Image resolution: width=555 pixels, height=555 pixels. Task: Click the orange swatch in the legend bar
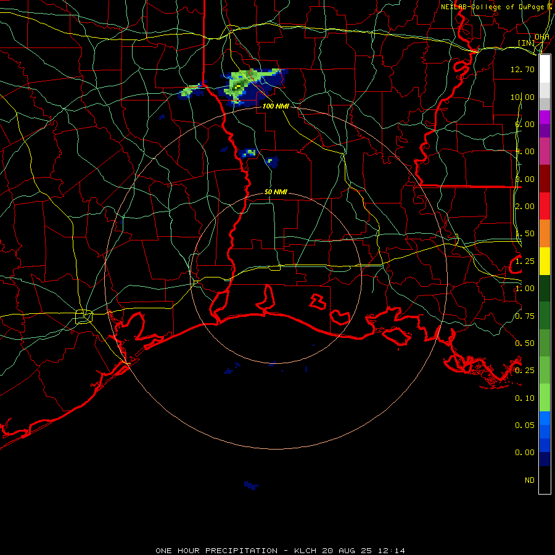click(x=545, y=233)
